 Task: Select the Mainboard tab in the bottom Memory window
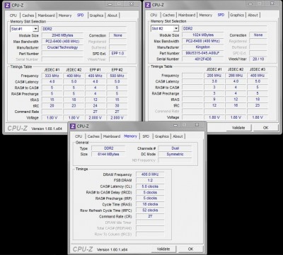point(112,136)
